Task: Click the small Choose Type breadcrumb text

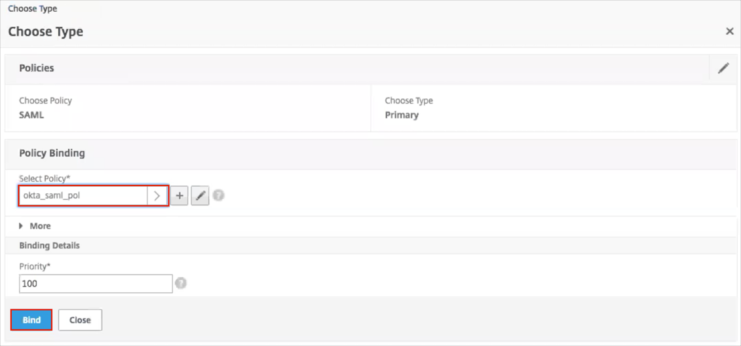Action: (x=32, y=9)
